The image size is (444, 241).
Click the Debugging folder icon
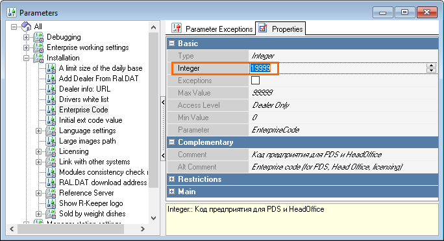tap(38, 37)
